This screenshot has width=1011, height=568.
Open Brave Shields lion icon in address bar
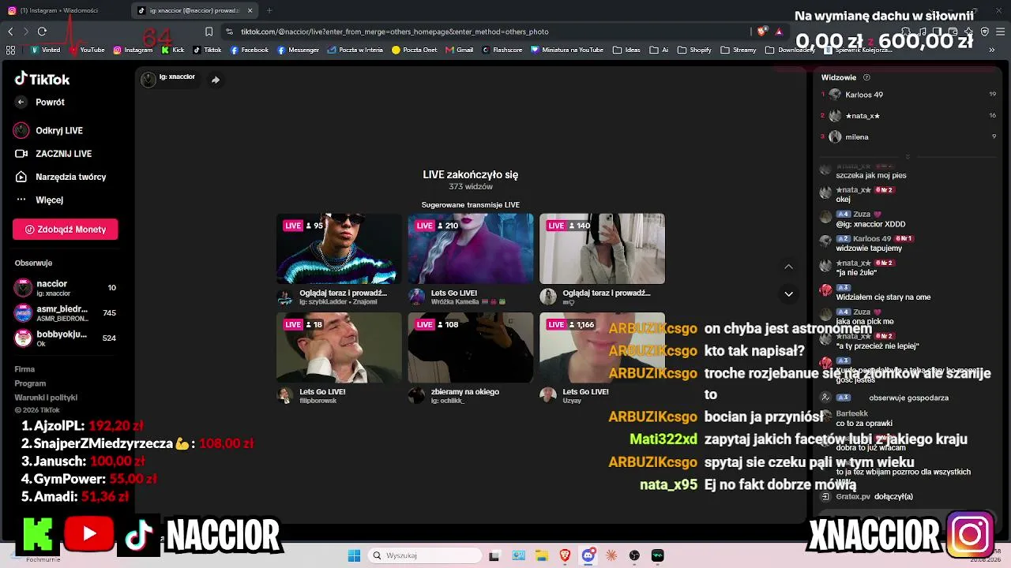tap(762, 32)
